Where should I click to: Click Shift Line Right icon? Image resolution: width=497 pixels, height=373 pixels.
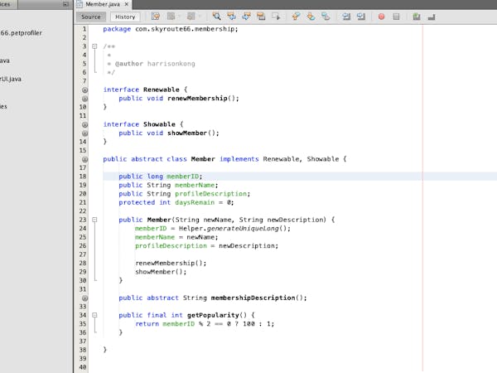[x=361, y=17]
